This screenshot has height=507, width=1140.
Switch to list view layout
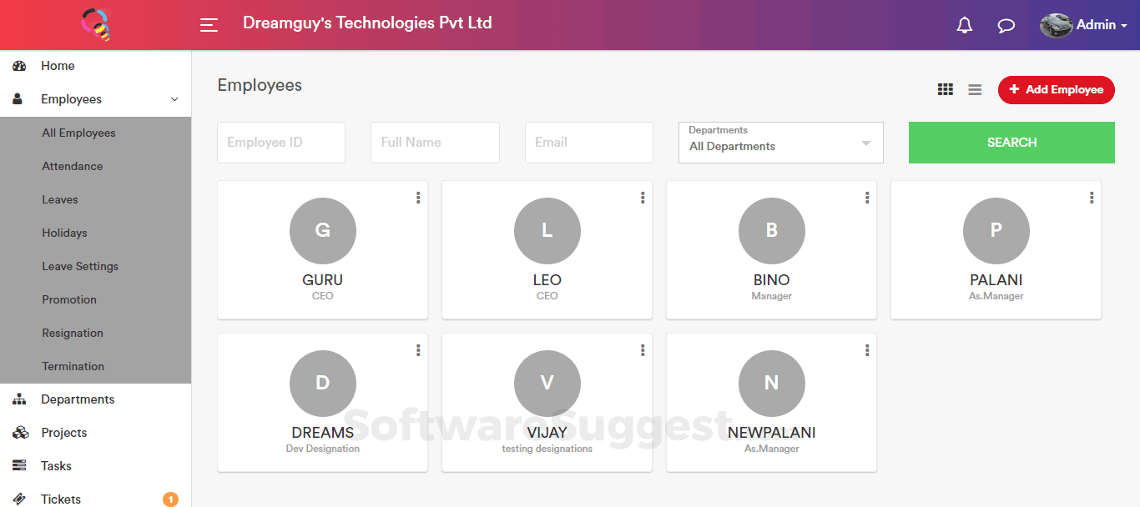tap(975, 89)
